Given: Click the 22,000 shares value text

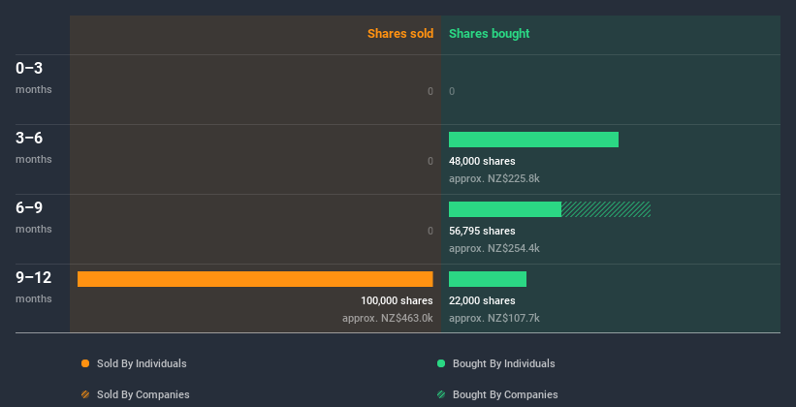Looking at the screenshot, I should click(482, 300).
